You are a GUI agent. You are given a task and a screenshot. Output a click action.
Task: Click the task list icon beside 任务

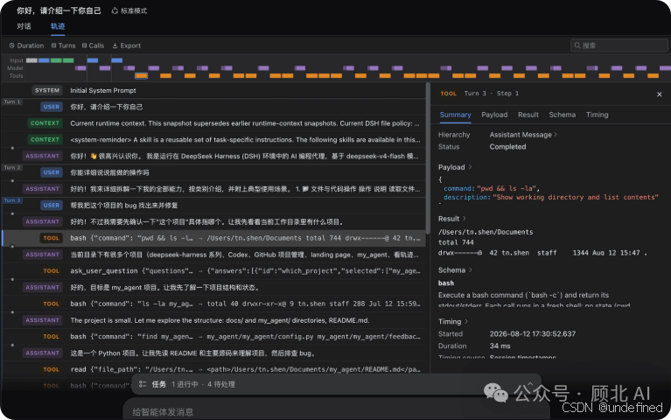point(143,384)
